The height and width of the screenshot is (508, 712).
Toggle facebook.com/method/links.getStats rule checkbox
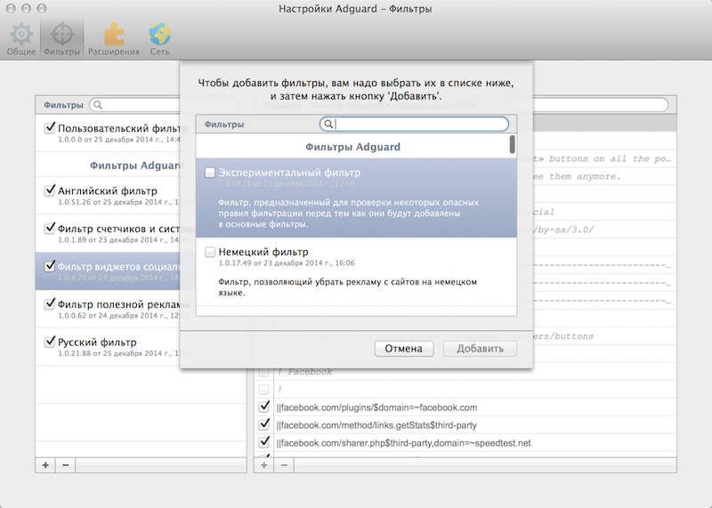click(263, 424)
